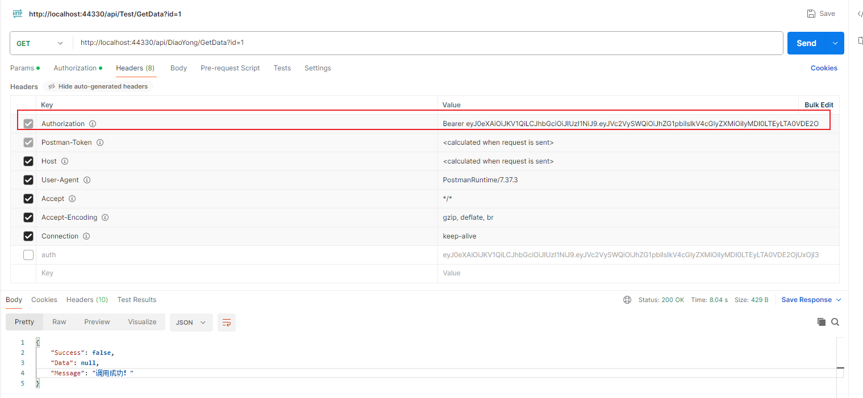Screen dimensions: 863x398
Task: Enable the disabled auth header row
Action: (x=28, y=254)
